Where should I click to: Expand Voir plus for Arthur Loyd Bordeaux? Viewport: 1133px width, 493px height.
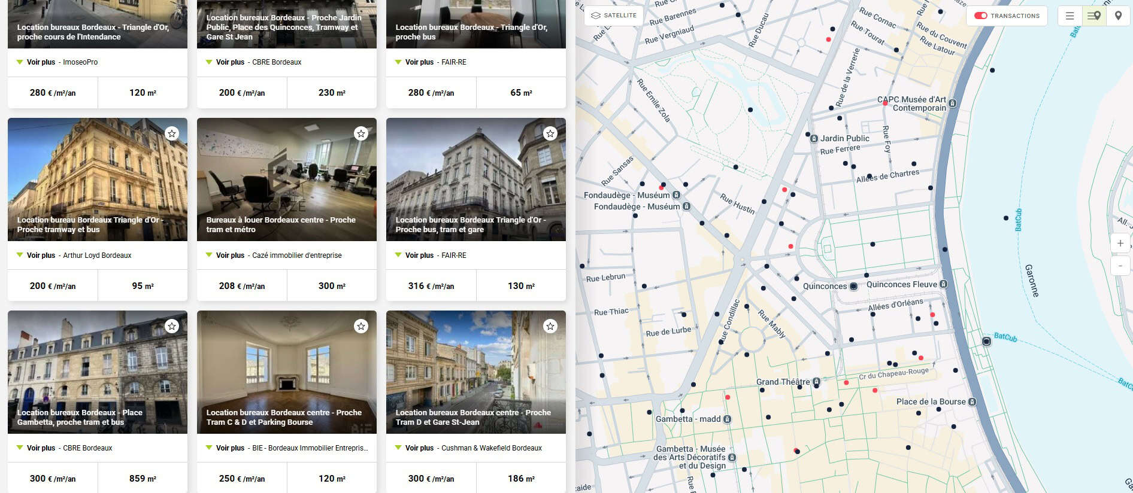coord(41,255)
